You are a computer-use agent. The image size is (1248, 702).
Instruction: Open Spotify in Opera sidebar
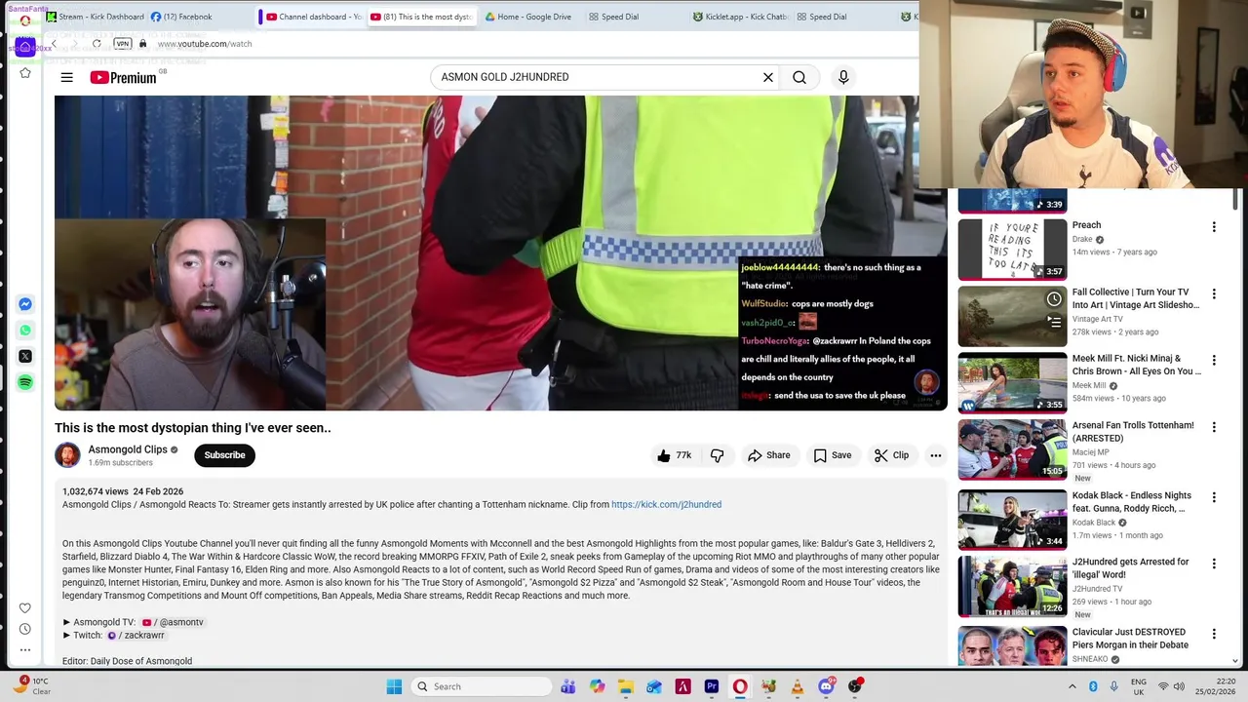pos(25,382)
